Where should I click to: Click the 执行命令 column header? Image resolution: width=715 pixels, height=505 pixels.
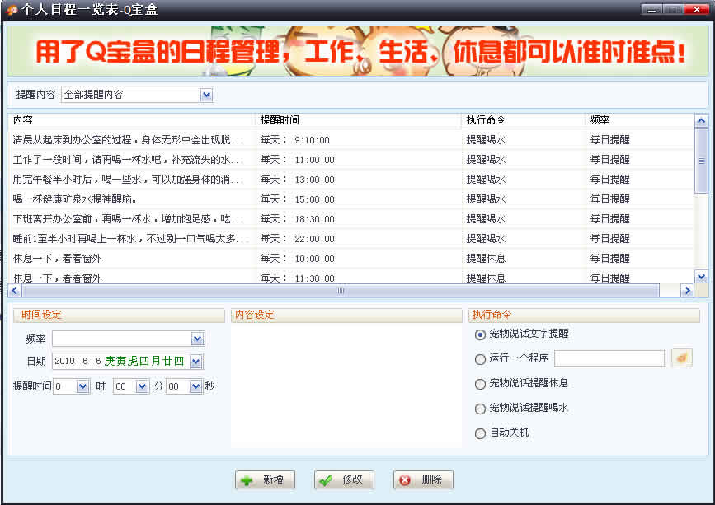(524, 120)
